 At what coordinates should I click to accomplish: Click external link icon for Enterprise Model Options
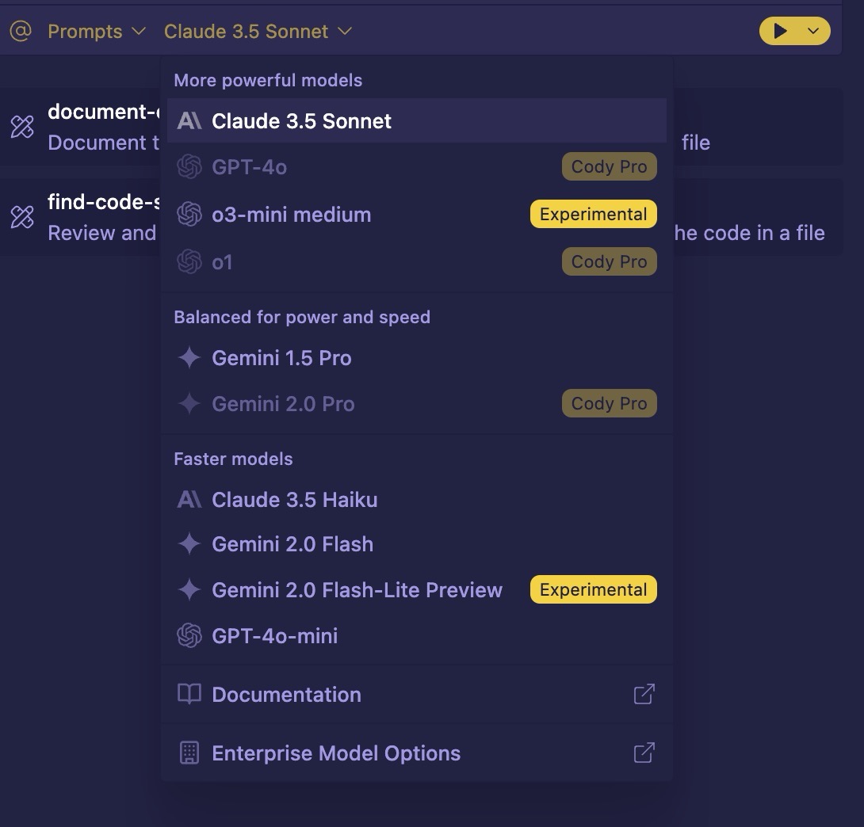(644, 753)
